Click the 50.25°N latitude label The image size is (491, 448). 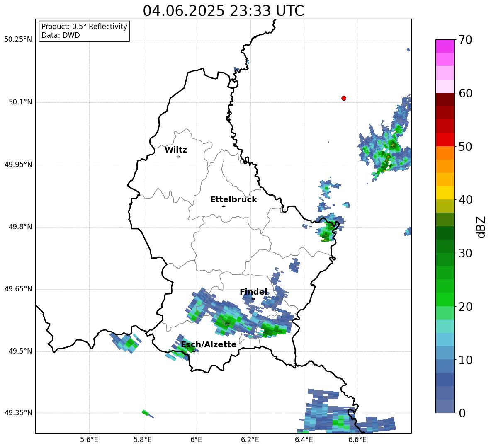[18, 40]
